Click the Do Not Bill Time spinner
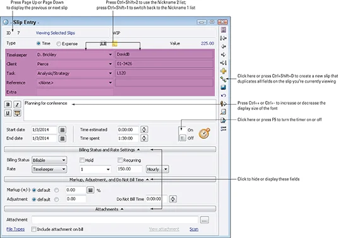338x238 pixels. point(173,199)
